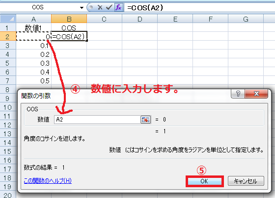Click cell A2 containing 0

(34, 36)
